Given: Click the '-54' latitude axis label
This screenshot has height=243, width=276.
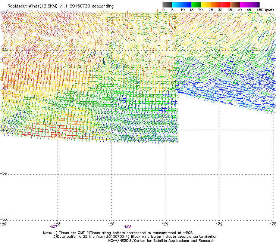Looking at the screenshot, I should (x=3, y=89).
